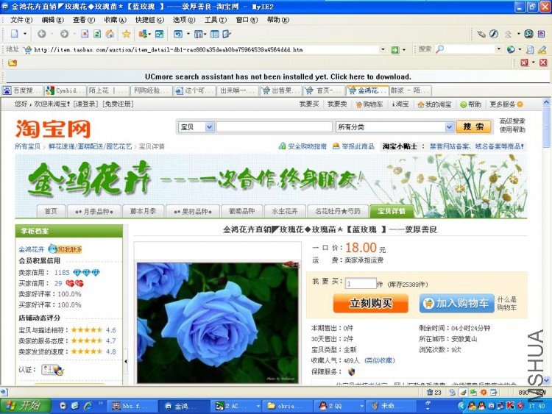552x414 pixels.
Task: Switch to the 水生花卉 shop tab
Action: [284, 211]
